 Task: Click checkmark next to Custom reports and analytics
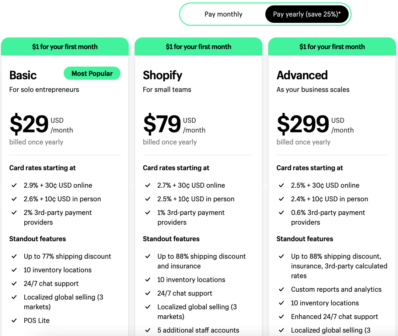coord(281,289)
